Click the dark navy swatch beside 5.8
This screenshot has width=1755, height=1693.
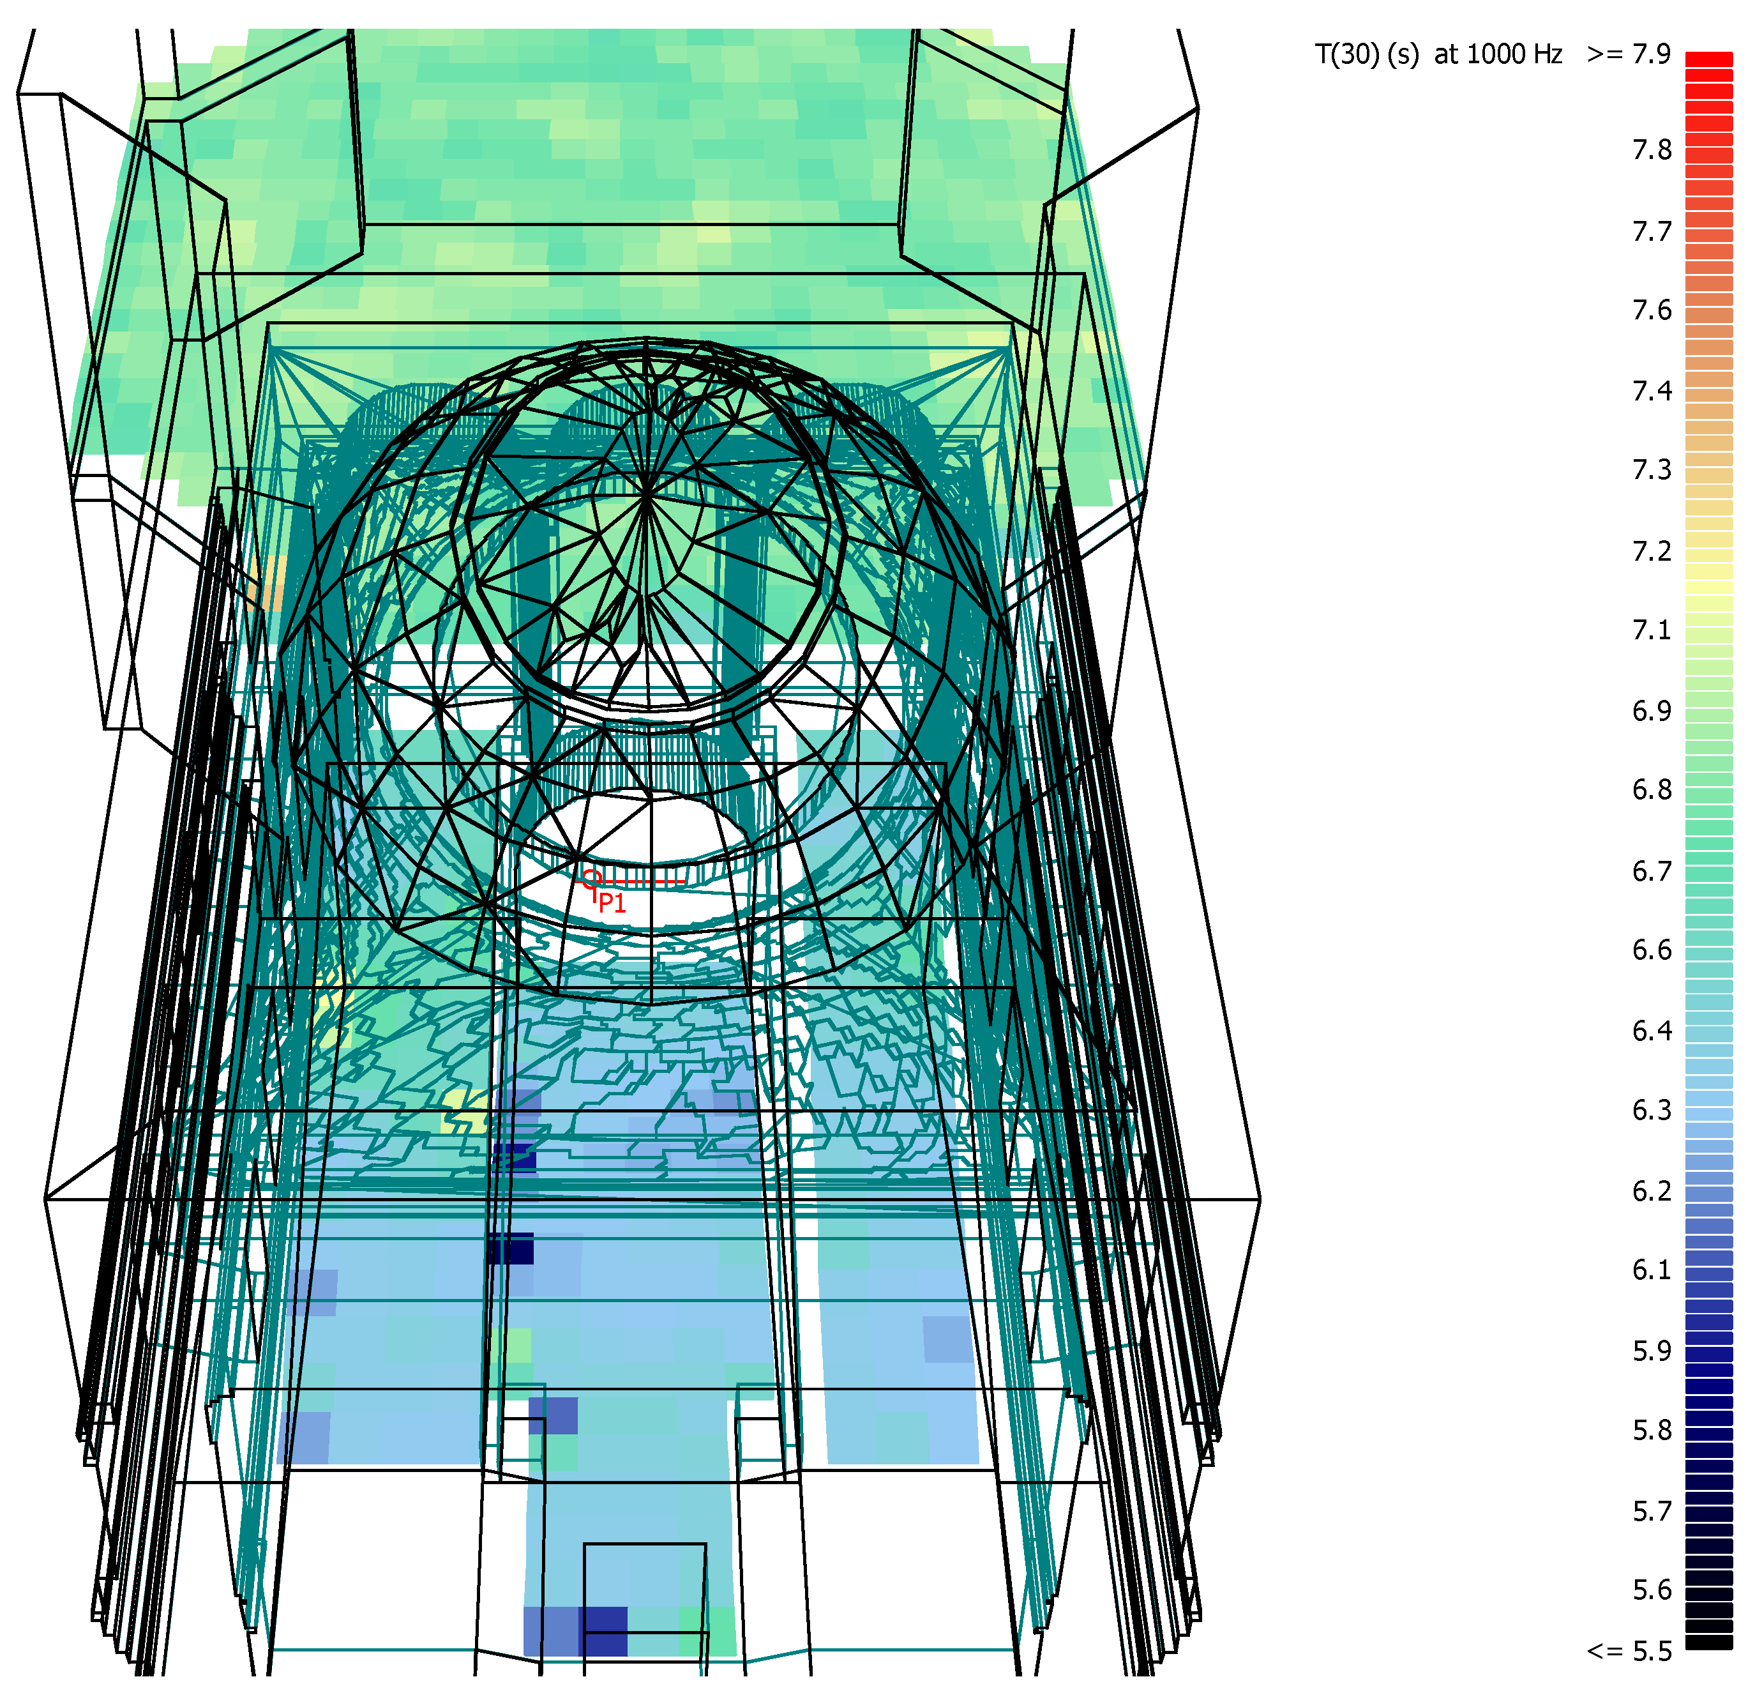pos(1708,1434)
